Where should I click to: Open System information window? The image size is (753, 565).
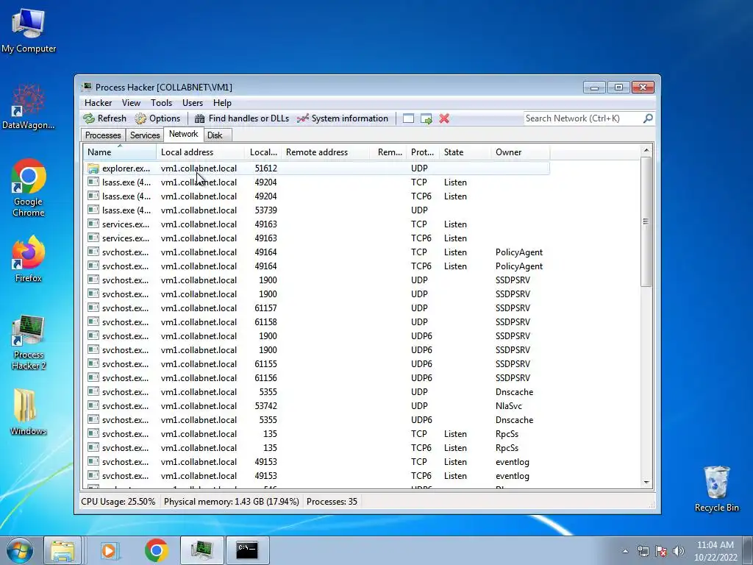tap(343, 118)
